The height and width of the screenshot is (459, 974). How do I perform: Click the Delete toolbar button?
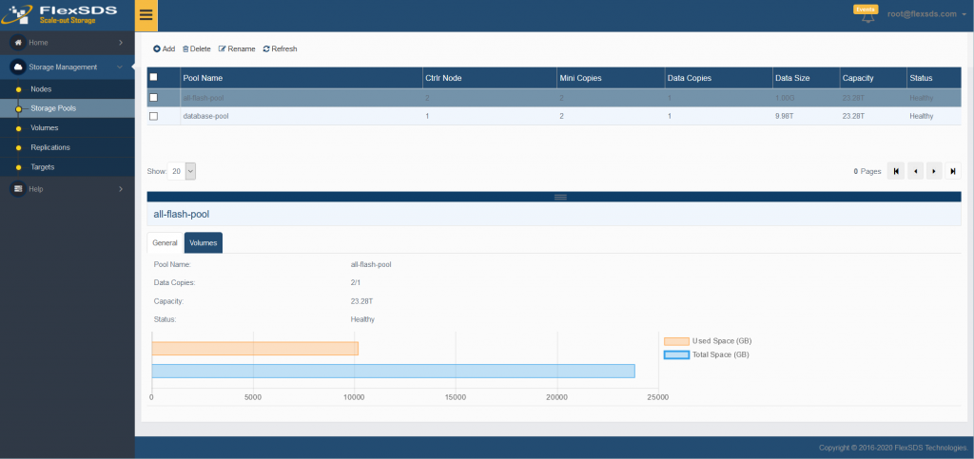tap(196, 49)
